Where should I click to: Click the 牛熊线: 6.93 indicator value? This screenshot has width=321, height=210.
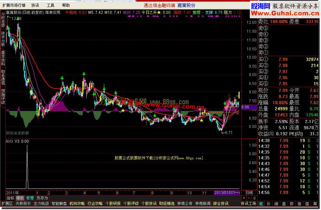[76, 13]
